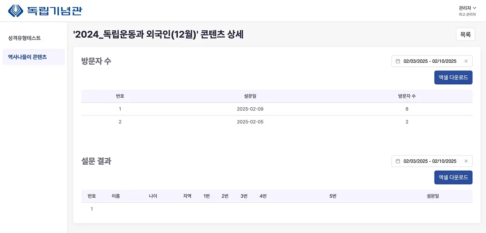
Task: Download 설문 결과 data as Excel
Action: [453, 177]
